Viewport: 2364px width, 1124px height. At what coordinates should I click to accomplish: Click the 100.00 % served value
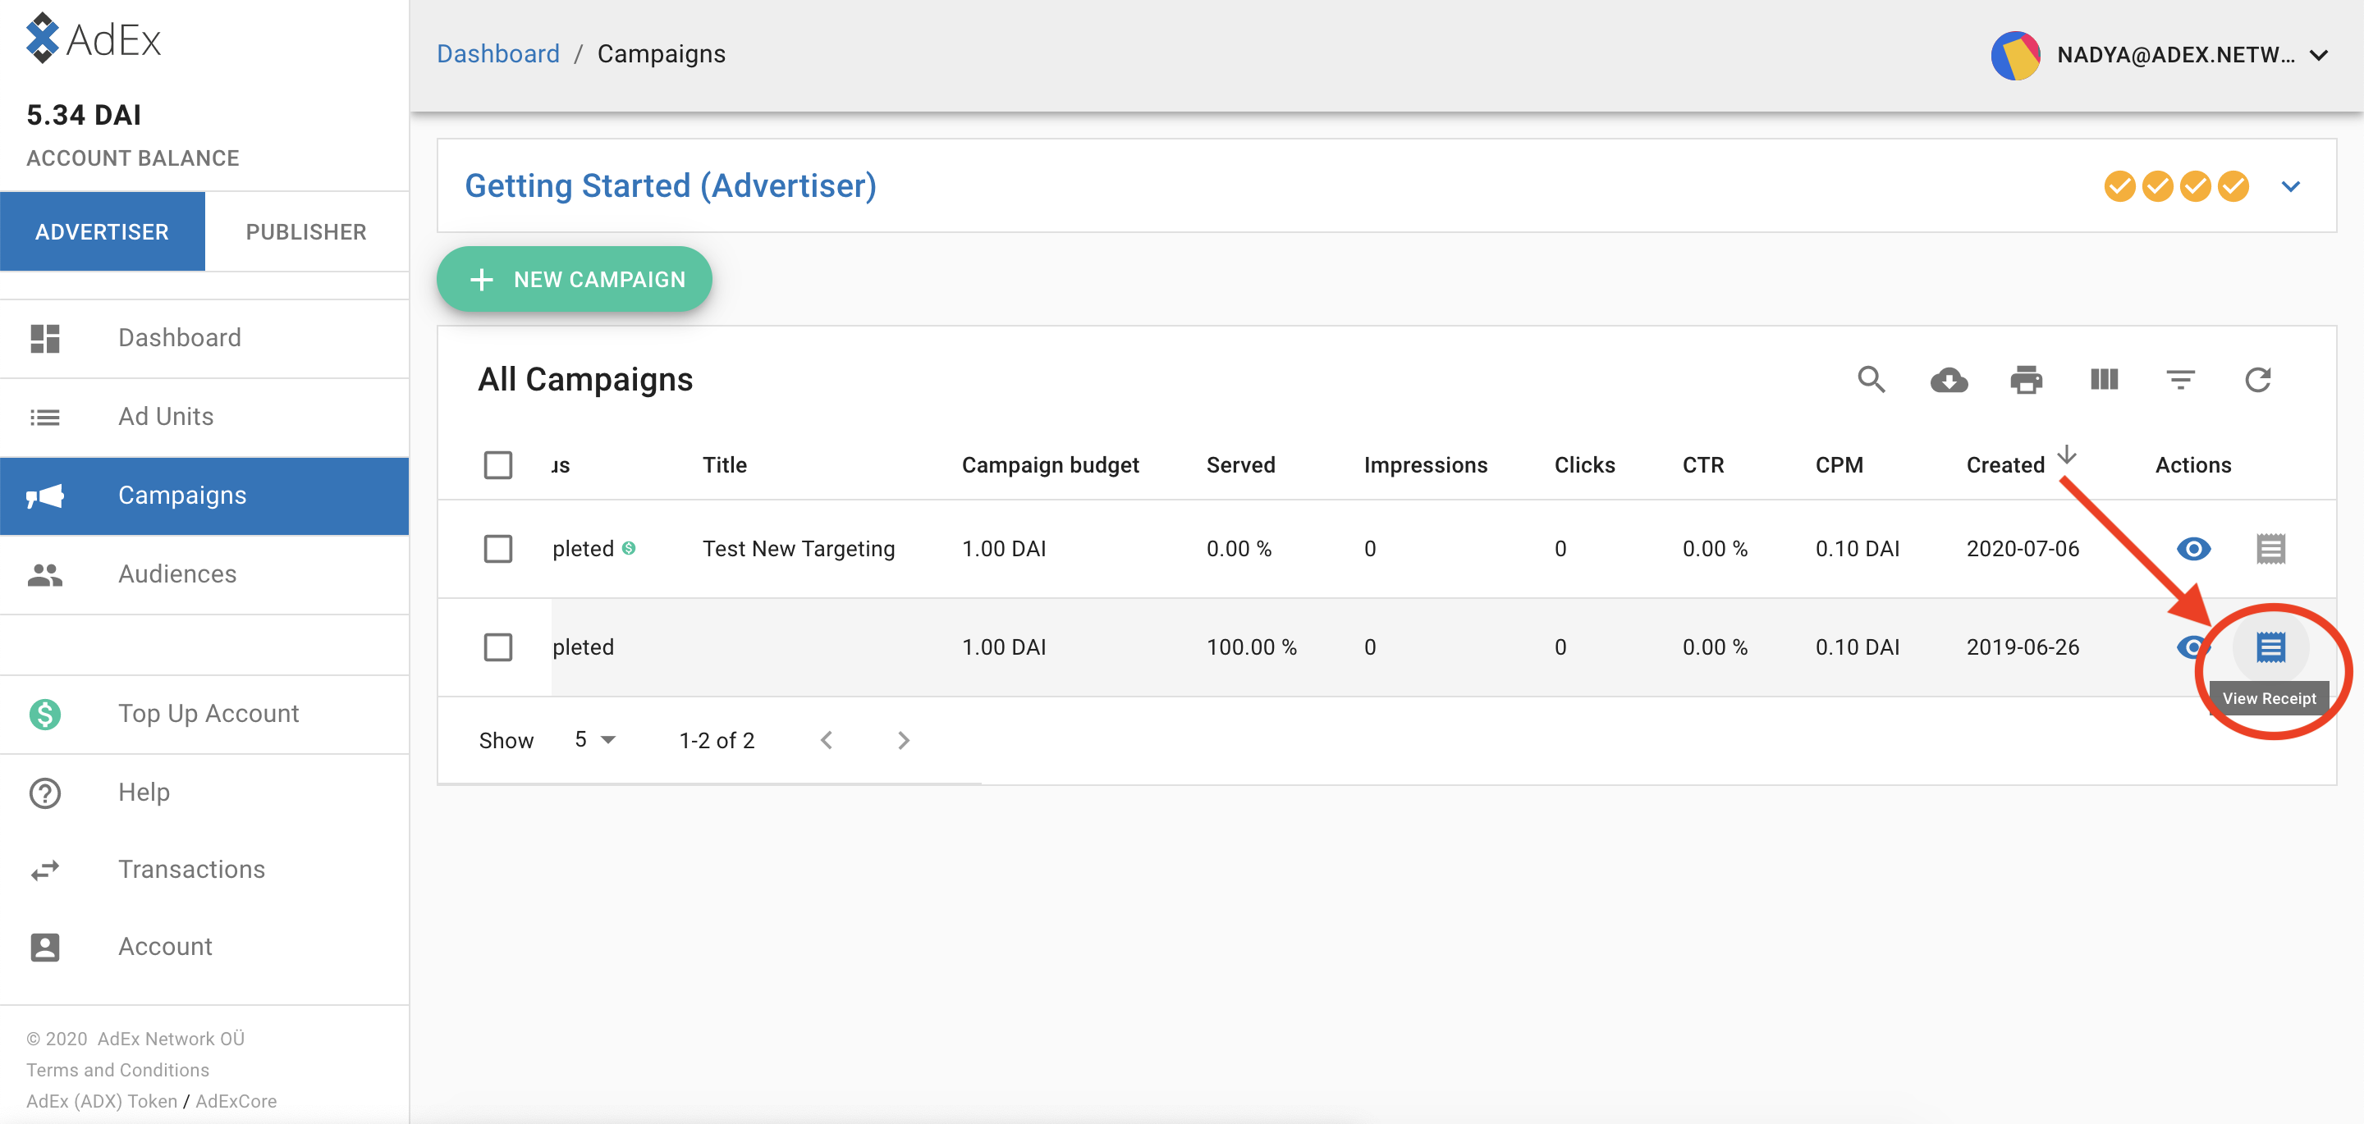click(x=1251, y=647)
